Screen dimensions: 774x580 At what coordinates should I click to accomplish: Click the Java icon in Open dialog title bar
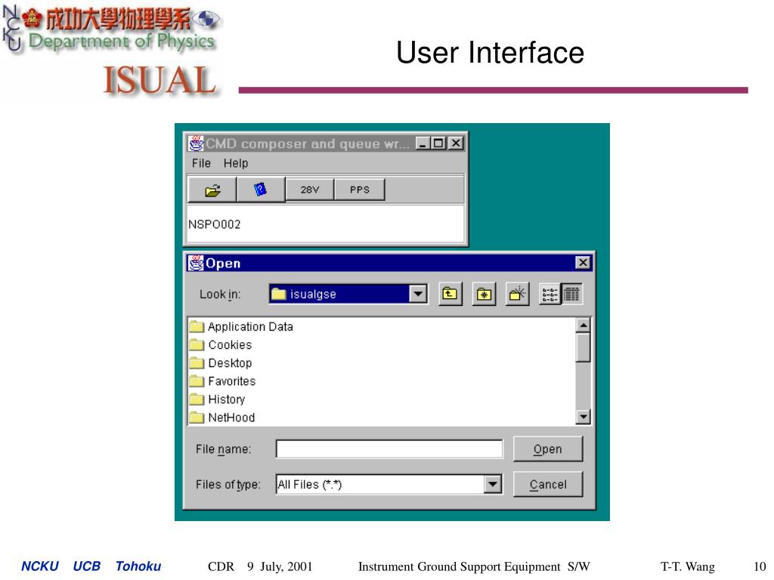click(x=196, y=263)
